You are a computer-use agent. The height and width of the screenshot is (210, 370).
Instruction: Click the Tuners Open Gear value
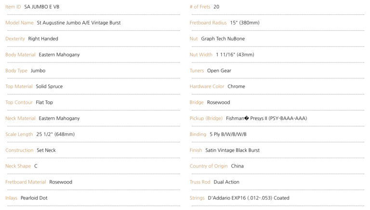(x=219, y=71)
